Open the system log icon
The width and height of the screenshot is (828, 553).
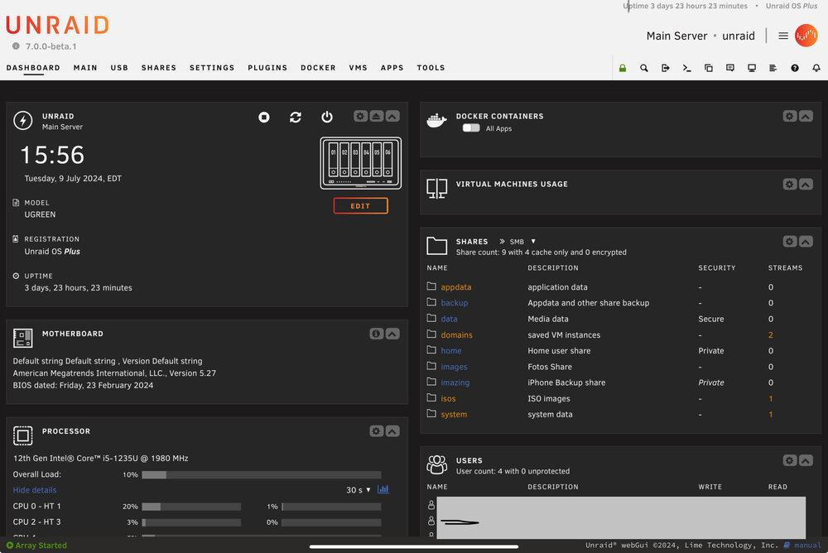pos(773,68)
